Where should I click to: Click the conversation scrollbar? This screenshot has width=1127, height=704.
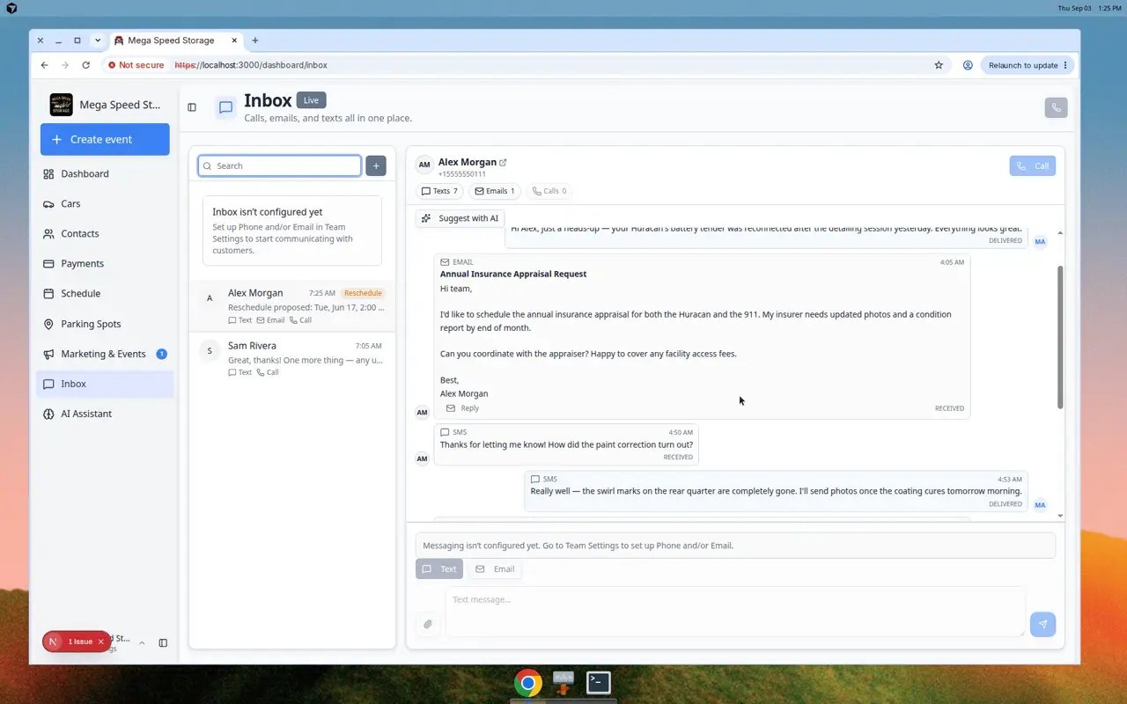point(1060,337)
